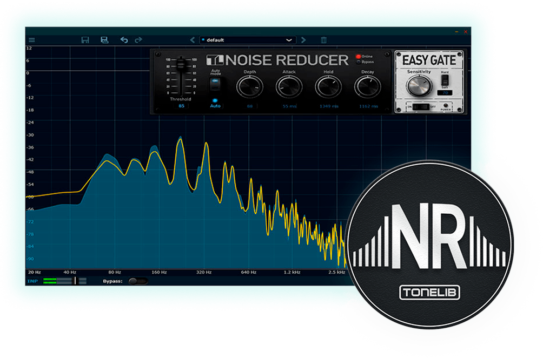Click the Easy Gate Sensitivity knob
This screenshot has height=359, width=543.
[x=419, y=86]
